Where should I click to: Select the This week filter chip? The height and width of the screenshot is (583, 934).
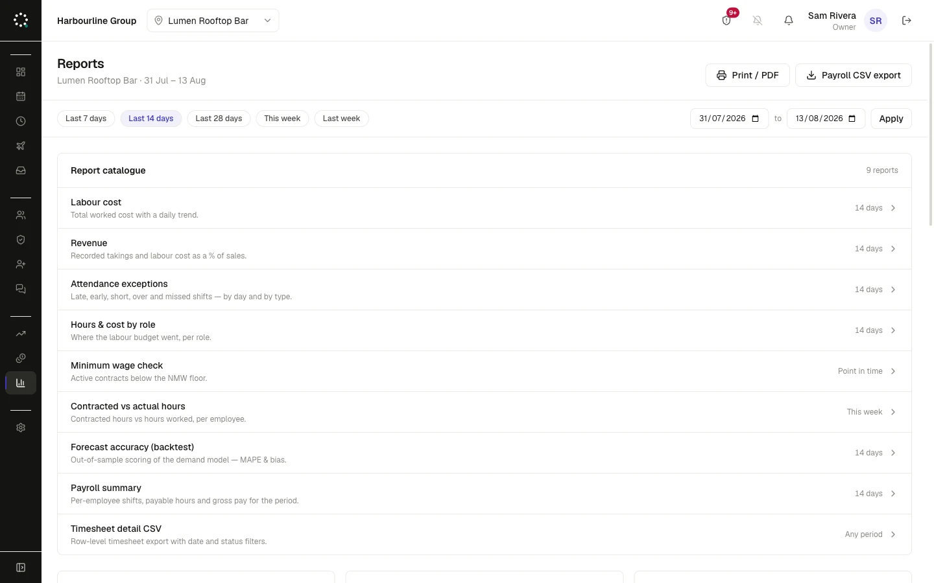(x=282, y=119)
